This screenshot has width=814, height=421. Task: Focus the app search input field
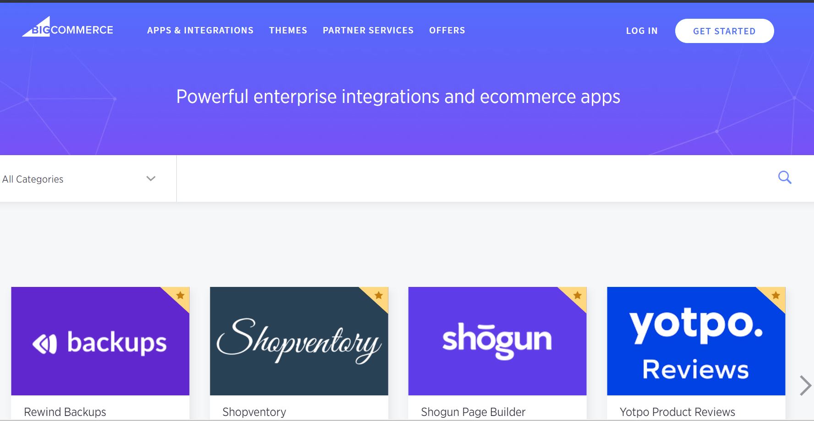[476, 178]
